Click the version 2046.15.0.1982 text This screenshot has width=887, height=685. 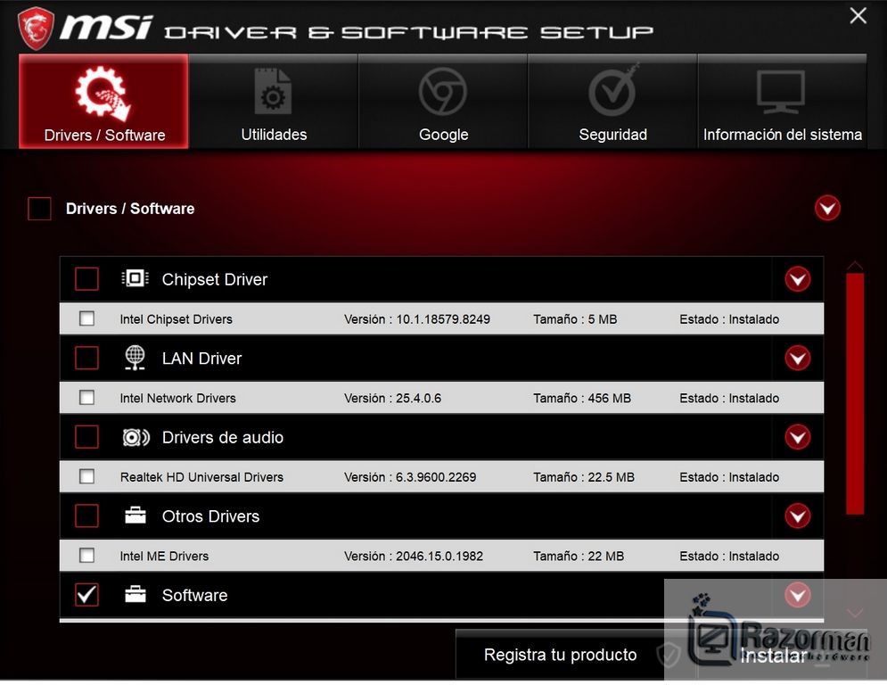click(x=439, y=556)
